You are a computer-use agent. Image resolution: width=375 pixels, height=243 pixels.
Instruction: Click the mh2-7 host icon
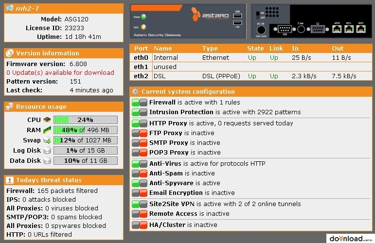pos(10,8)
